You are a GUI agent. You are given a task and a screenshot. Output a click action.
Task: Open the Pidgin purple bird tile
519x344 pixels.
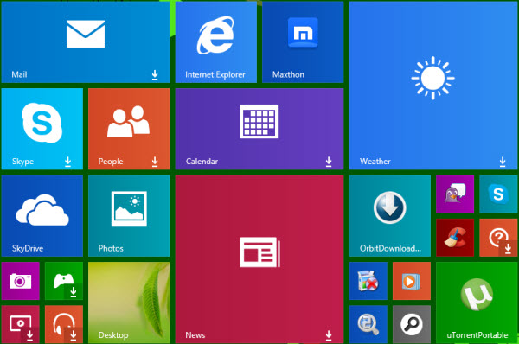(455, 194)
